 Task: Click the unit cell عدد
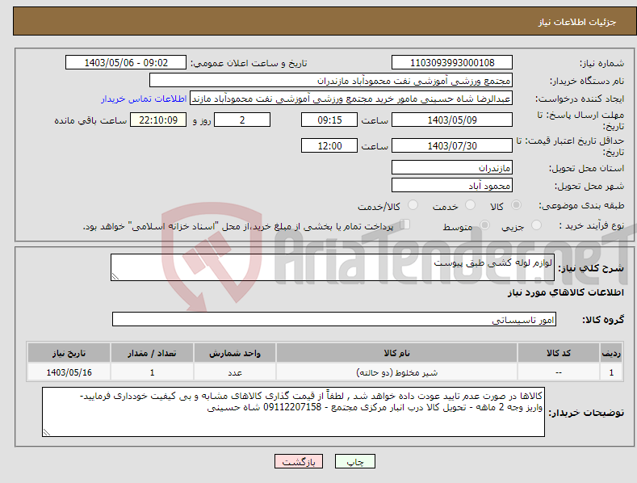coord(235,372)
